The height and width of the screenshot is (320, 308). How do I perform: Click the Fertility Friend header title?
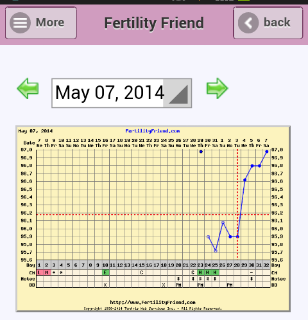click(154, 23)
